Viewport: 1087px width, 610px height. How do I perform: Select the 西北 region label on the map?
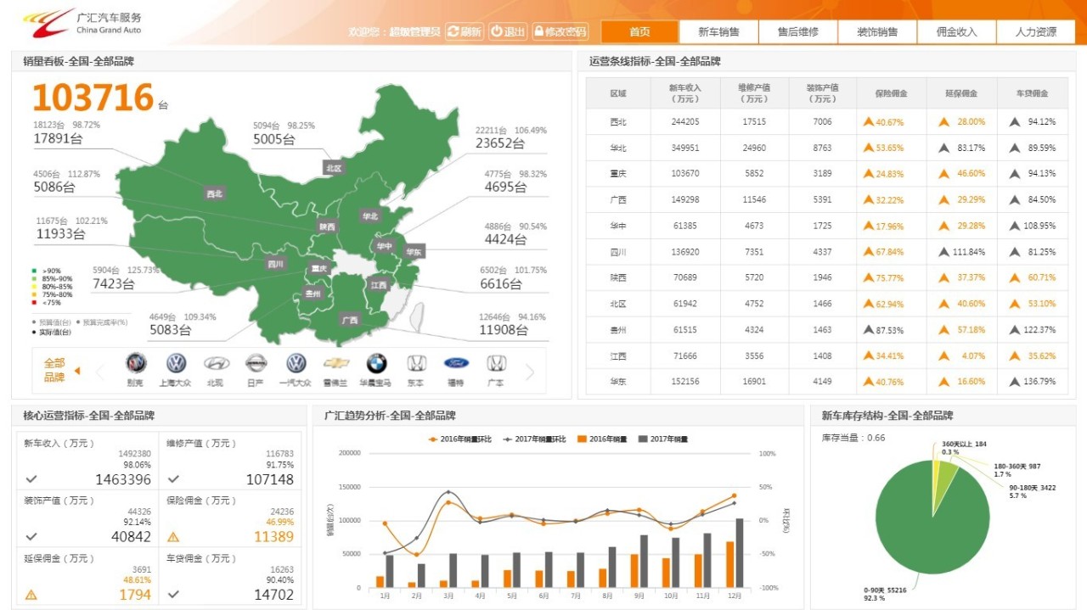click(x=214, y=193)
